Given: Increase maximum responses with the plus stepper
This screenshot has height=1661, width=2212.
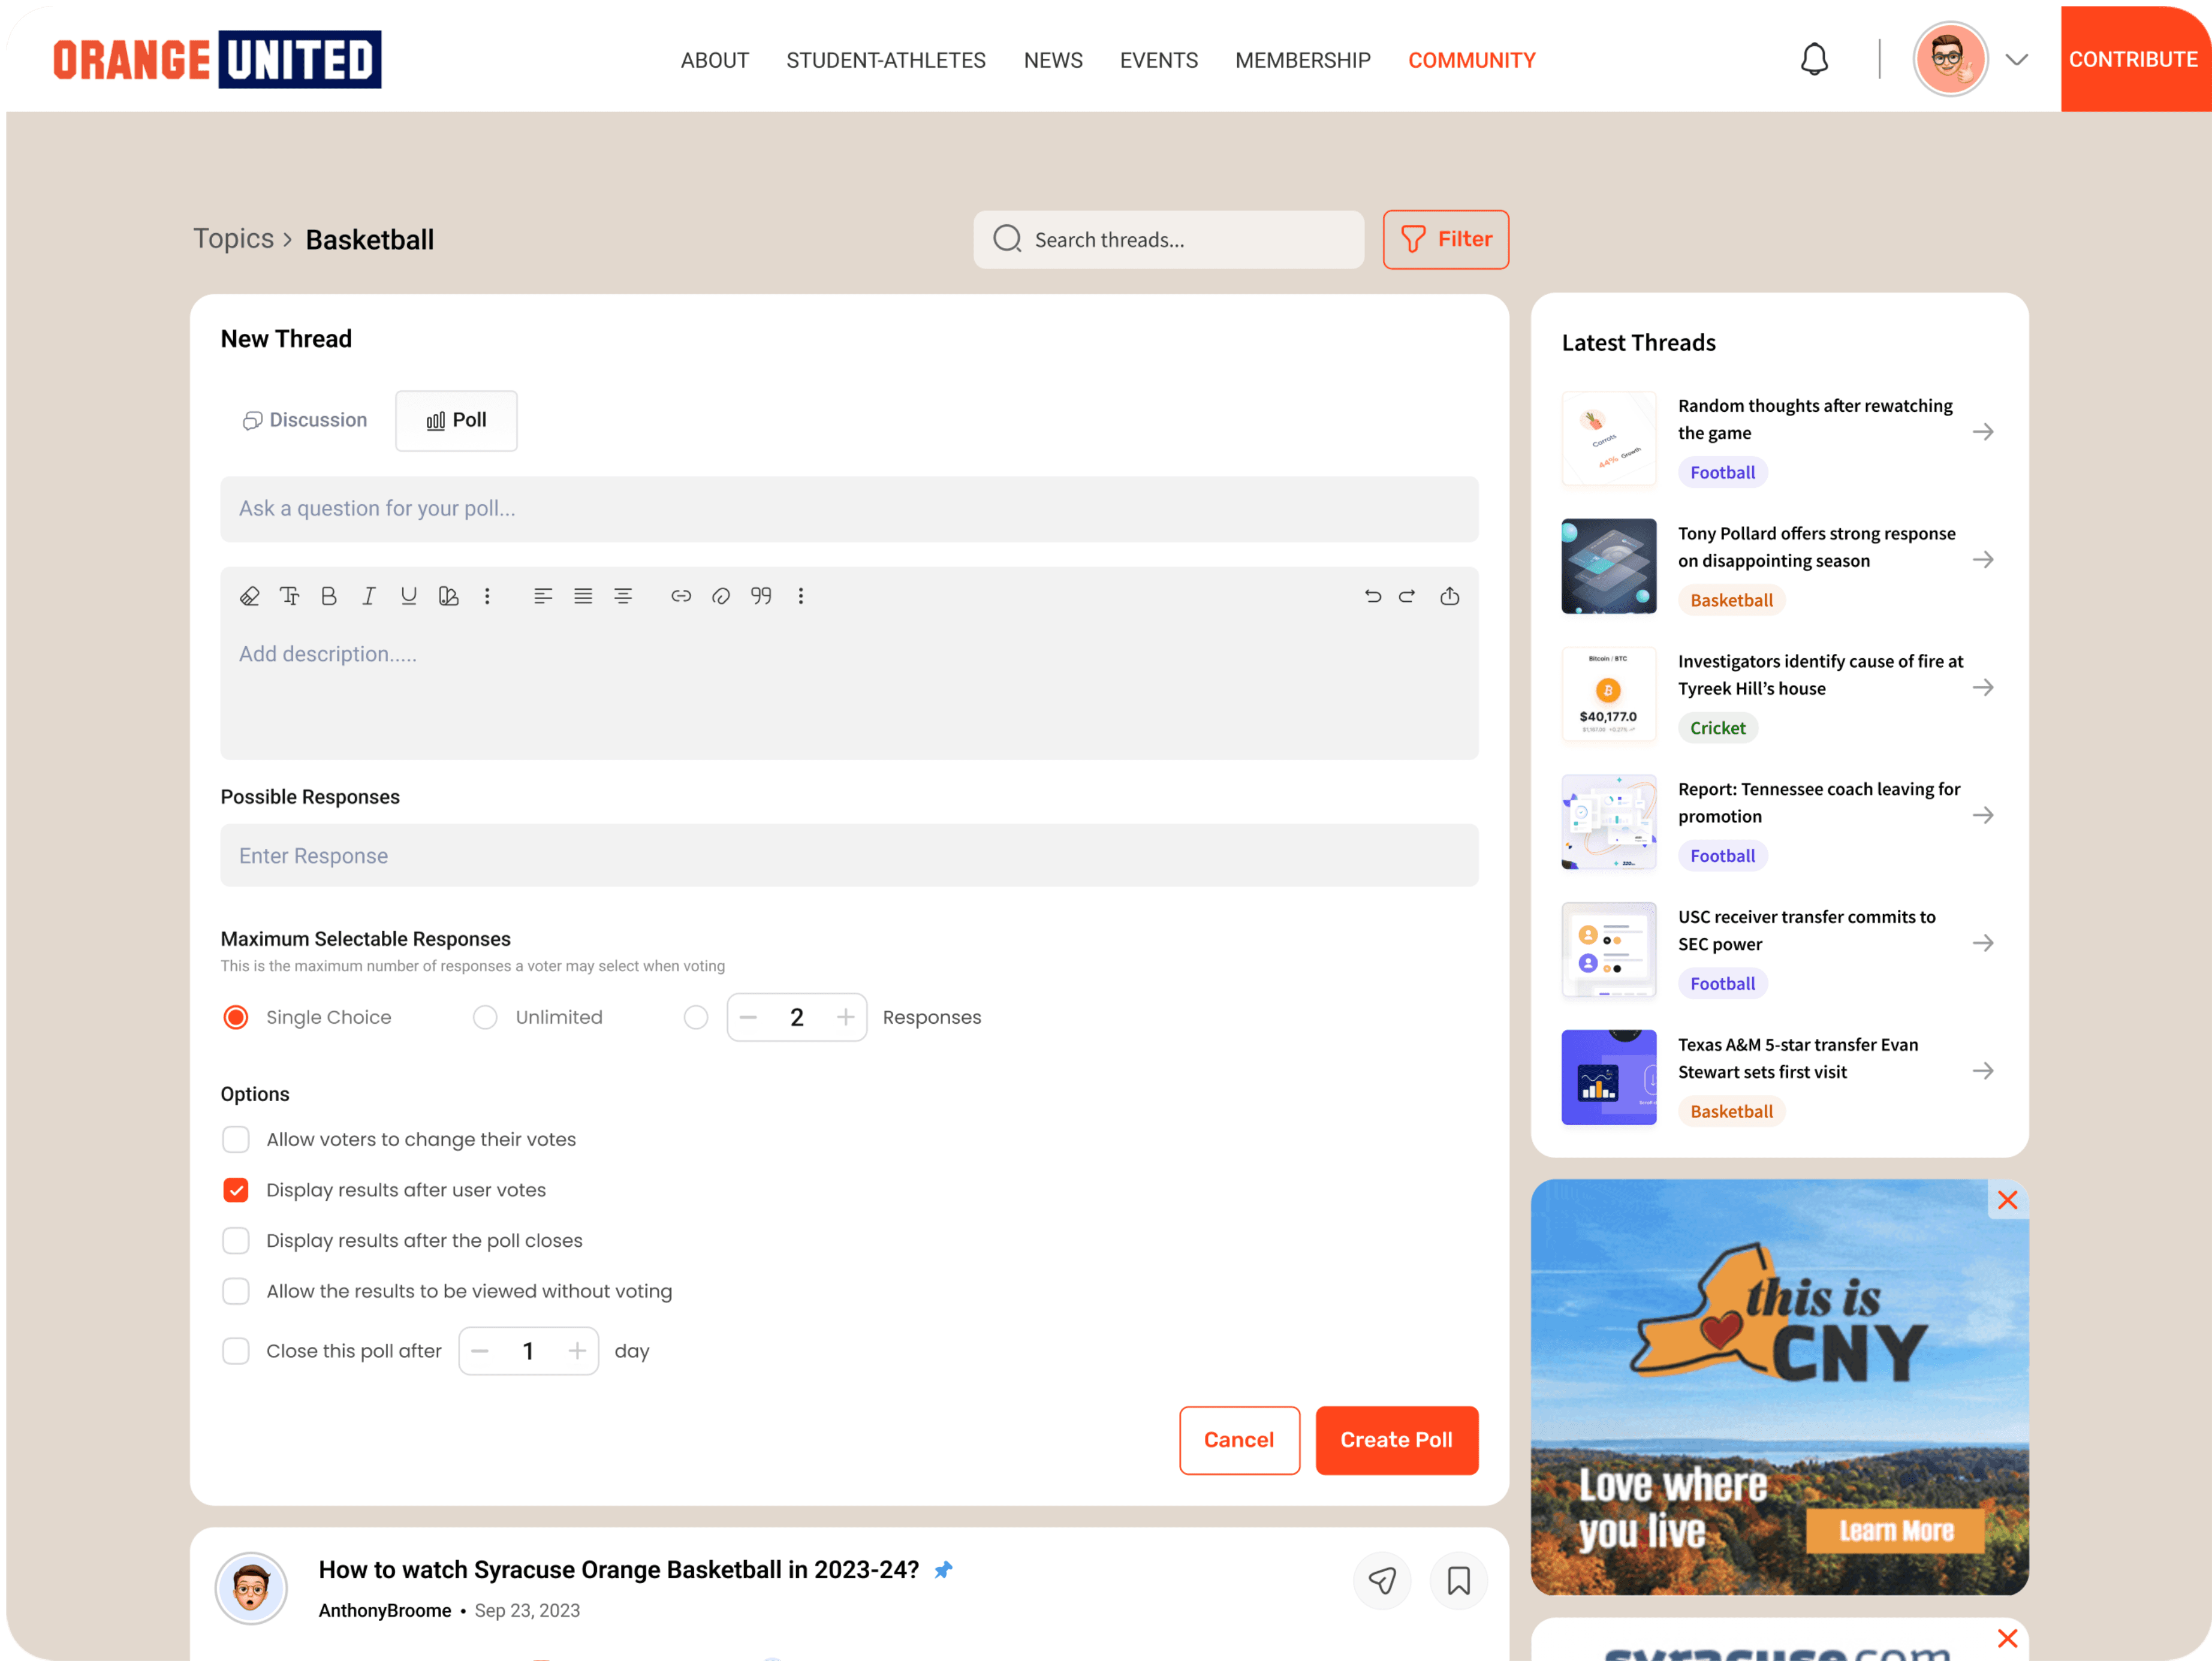Looking at the screenshot, I should tap(845, 1017).
